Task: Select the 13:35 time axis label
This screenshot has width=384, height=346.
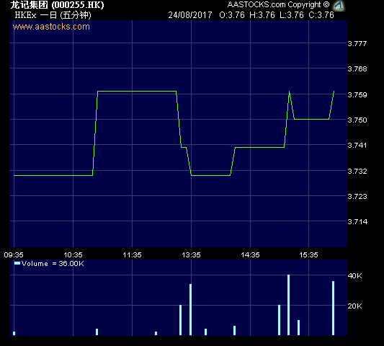Action: pyautogui.click(x=191, y=255)
